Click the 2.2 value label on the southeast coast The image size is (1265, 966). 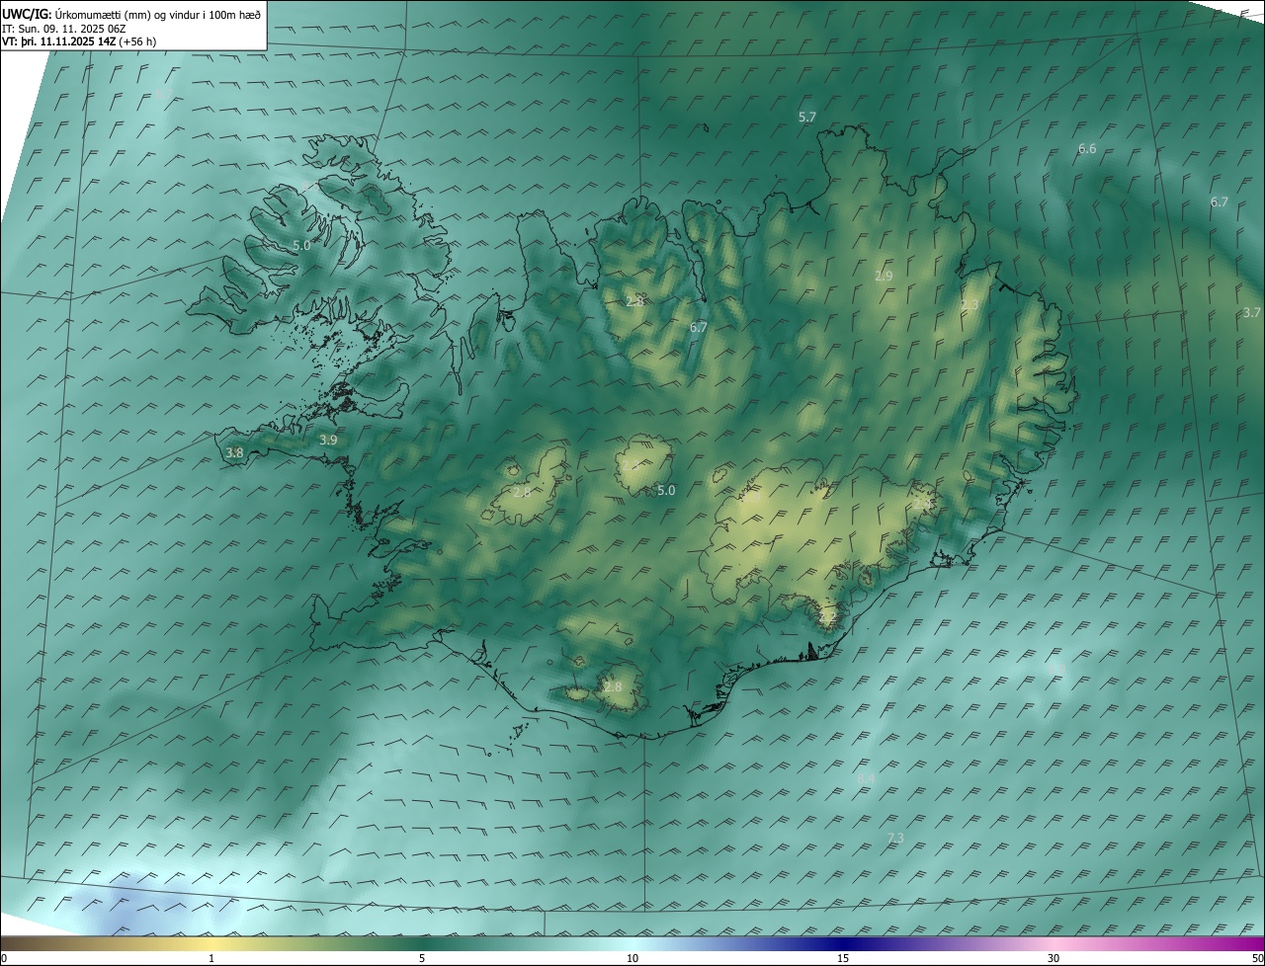click(x=827, y=617)
